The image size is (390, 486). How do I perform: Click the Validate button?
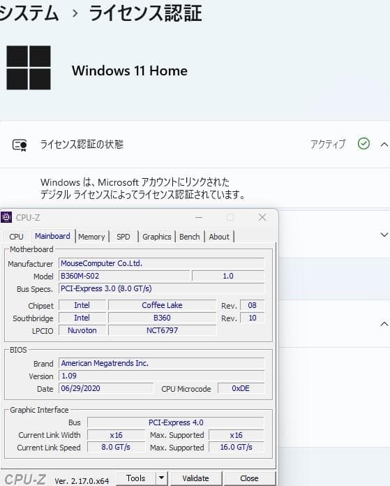195,478
